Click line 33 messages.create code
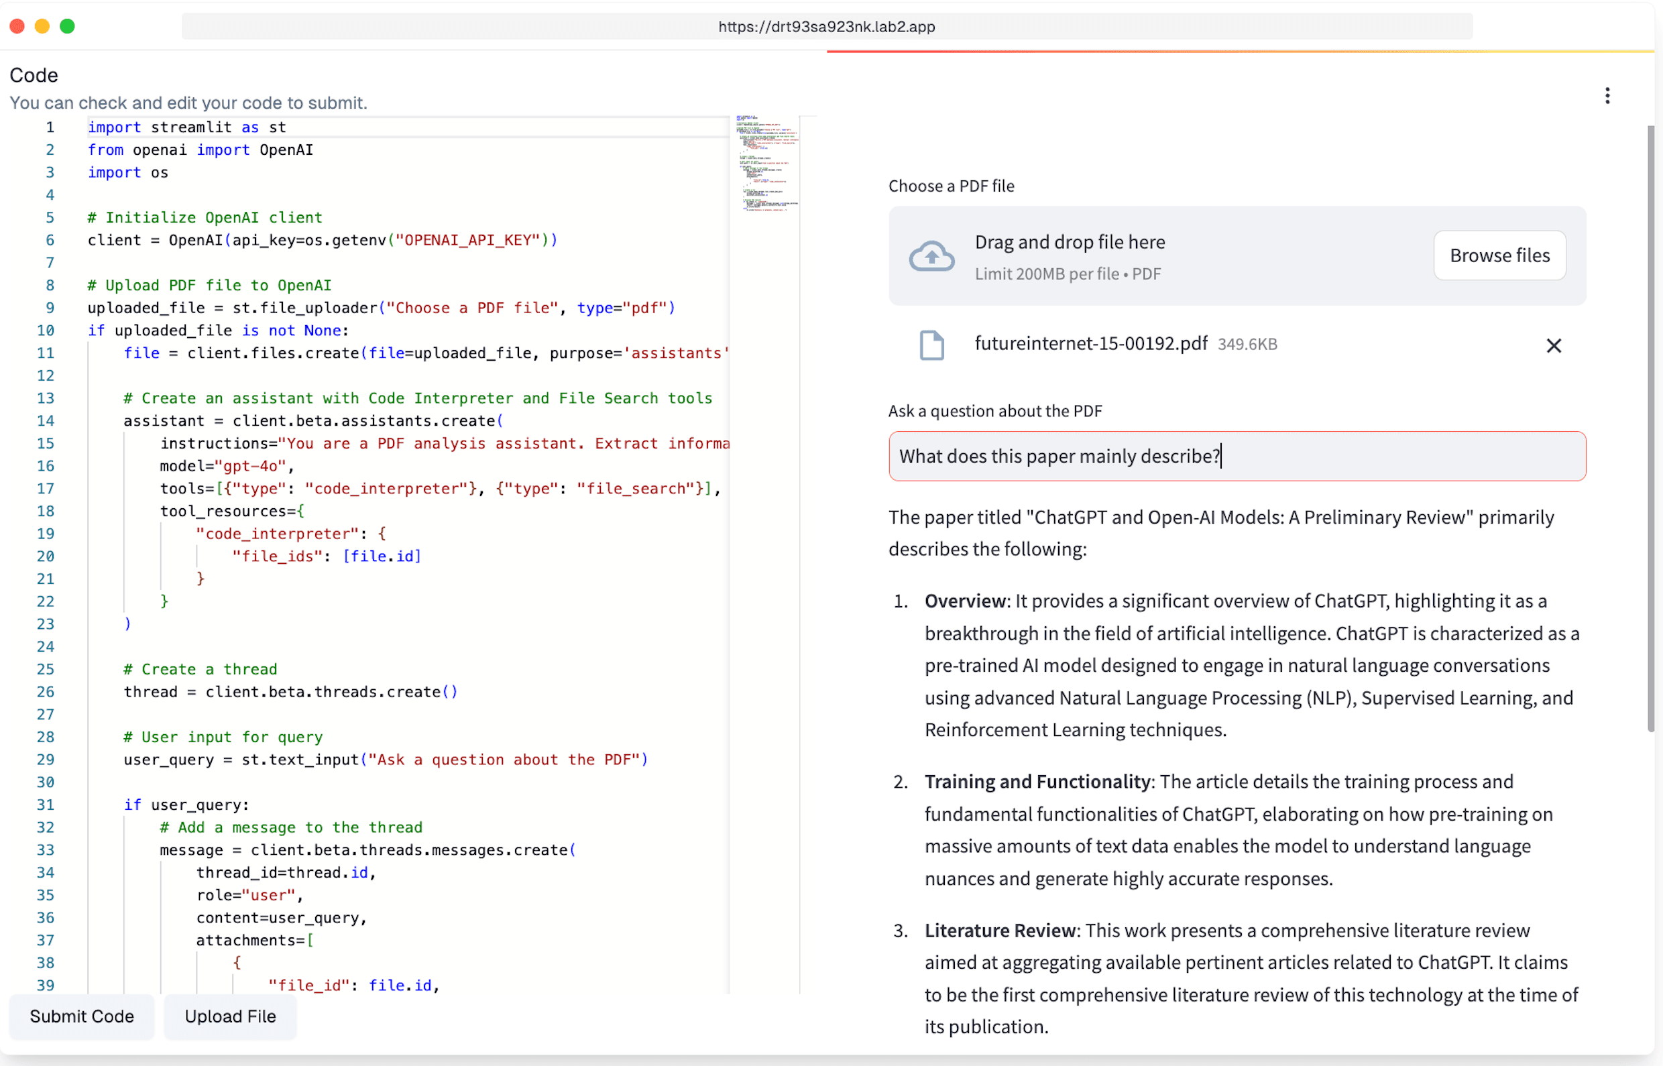The image size is (1663, 1066). tap(367, 850)
